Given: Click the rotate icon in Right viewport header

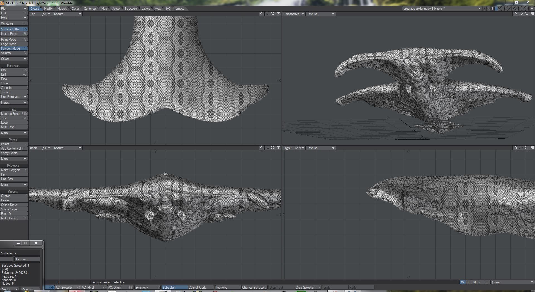Looking at the screenshot, I should (x=521, y=148).
